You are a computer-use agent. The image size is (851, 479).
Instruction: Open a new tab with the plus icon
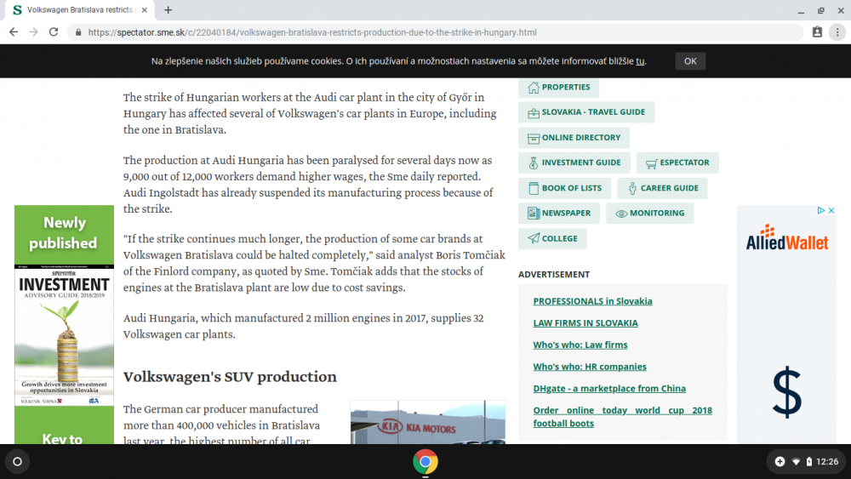point(168,9)
